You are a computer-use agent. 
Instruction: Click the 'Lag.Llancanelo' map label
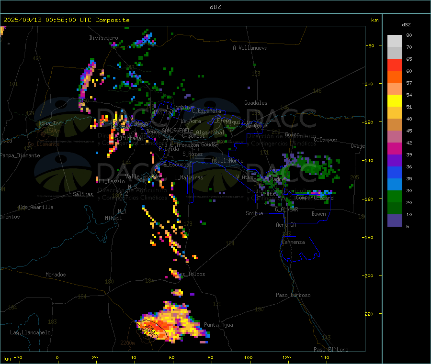point(30,332)
